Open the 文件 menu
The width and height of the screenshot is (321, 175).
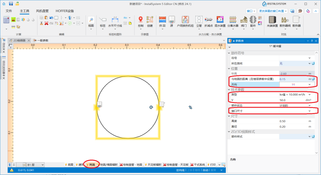coord(9,11)
